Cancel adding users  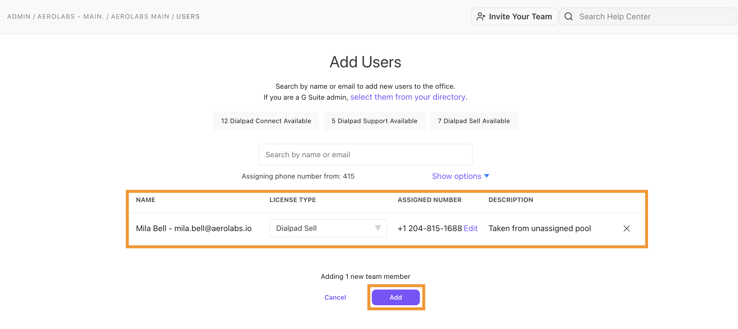click(335, 297)
